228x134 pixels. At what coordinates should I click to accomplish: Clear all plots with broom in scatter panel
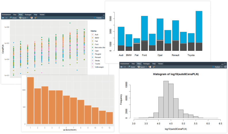tap(35, 18)
